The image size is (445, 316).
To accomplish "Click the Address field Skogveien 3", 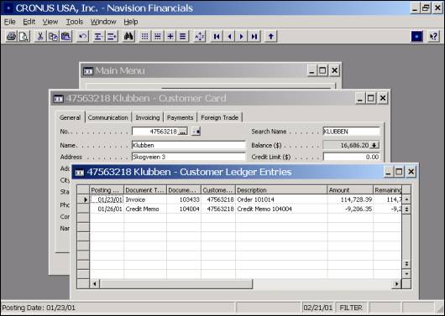I will [x=189, y=157].
